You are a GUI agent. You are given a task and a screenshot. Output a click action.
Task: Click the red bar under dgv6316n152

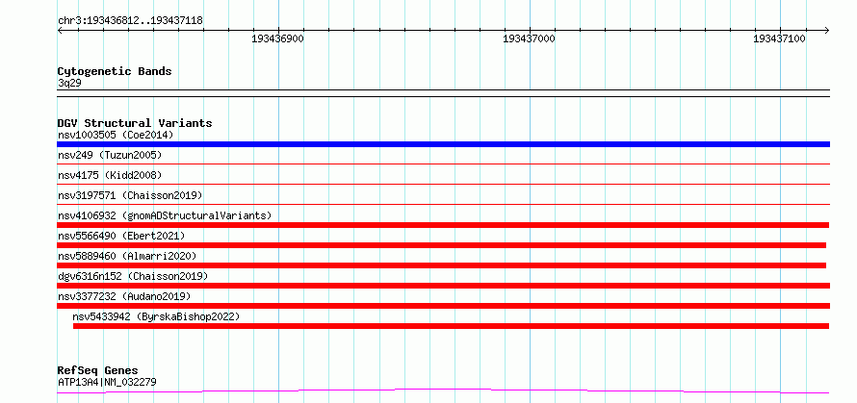[443, 286]
